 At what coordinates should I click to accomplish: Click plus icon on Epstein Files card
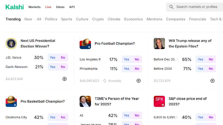pos(212,81)
